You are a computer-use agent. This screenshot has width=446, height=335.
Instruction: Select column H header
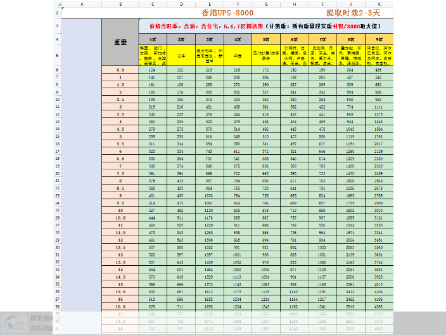point(295,4)
